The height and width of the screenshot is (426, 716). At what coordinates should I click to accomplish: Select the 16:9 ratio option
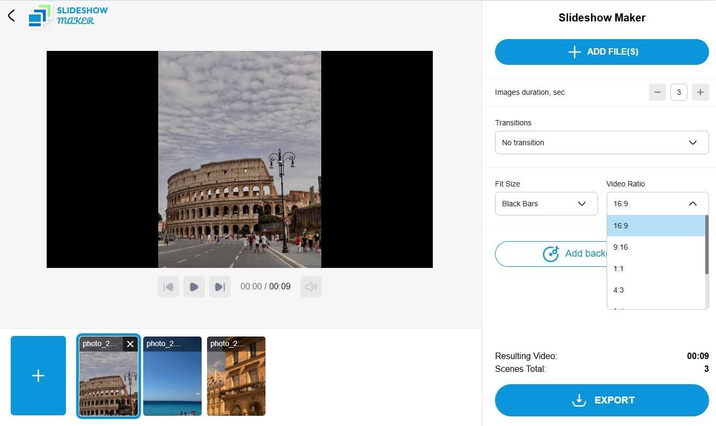tap(656, 226)
